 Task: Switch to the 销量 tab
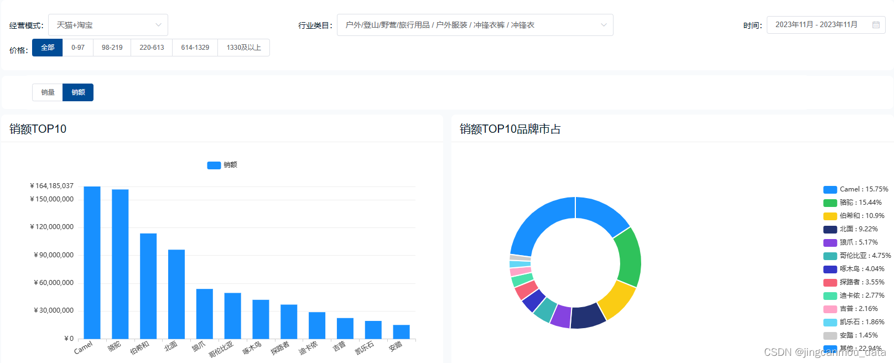pos(48,92)
